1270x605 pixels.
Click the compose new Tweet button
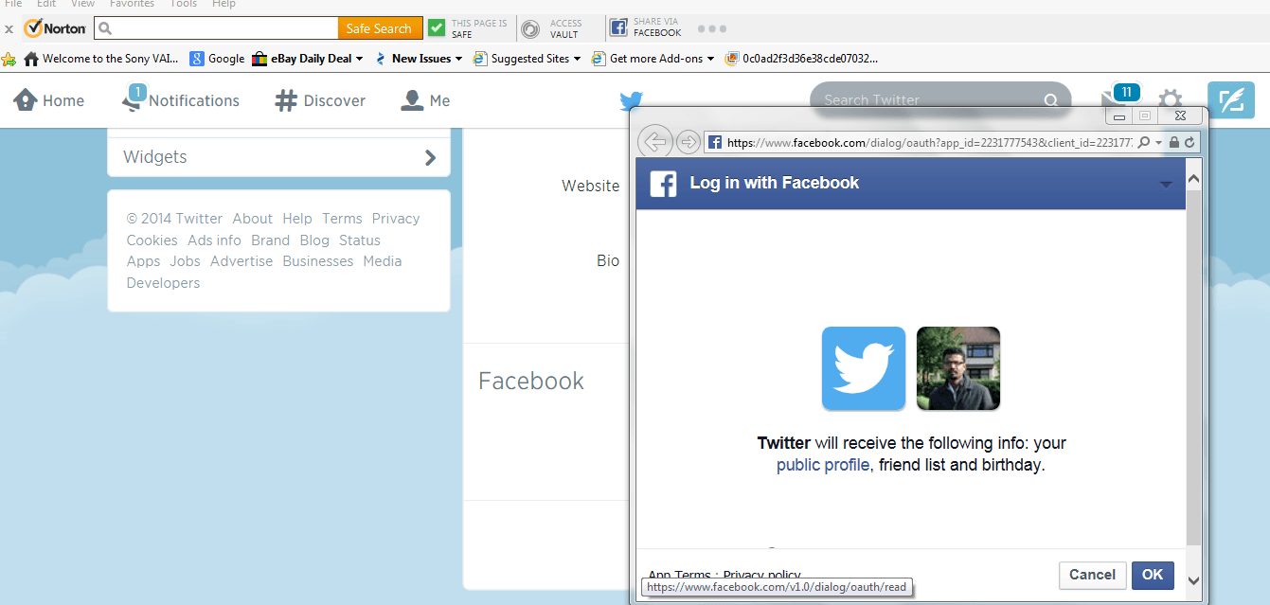1231,100
